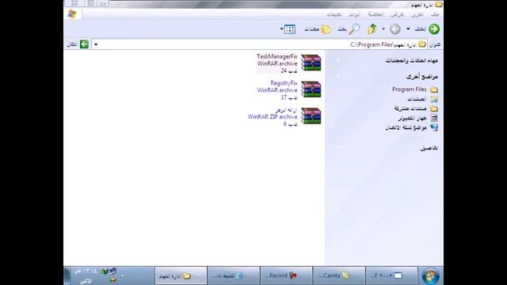Click the grey Forward arrow button

(395, 29)
